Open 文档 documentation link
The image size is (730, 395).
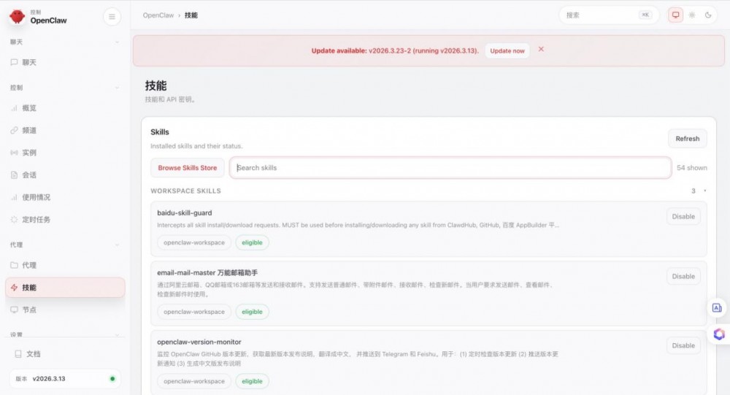coord(33,354)
